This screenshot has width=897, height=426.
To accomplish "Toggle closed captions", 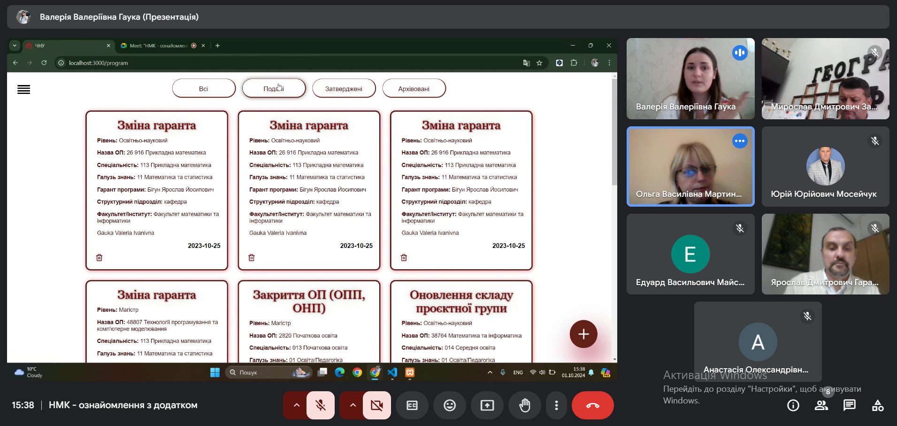I will 412,405.
